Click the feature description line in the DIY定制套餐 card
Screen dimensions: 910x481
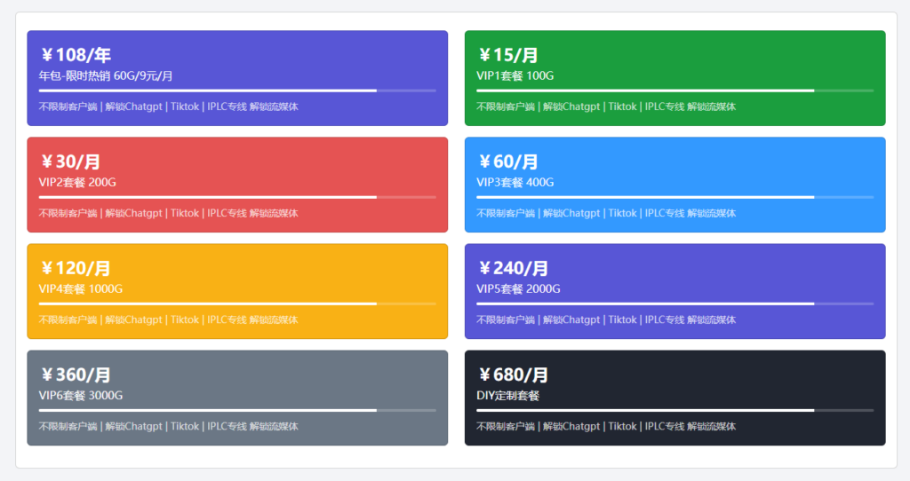606,426
